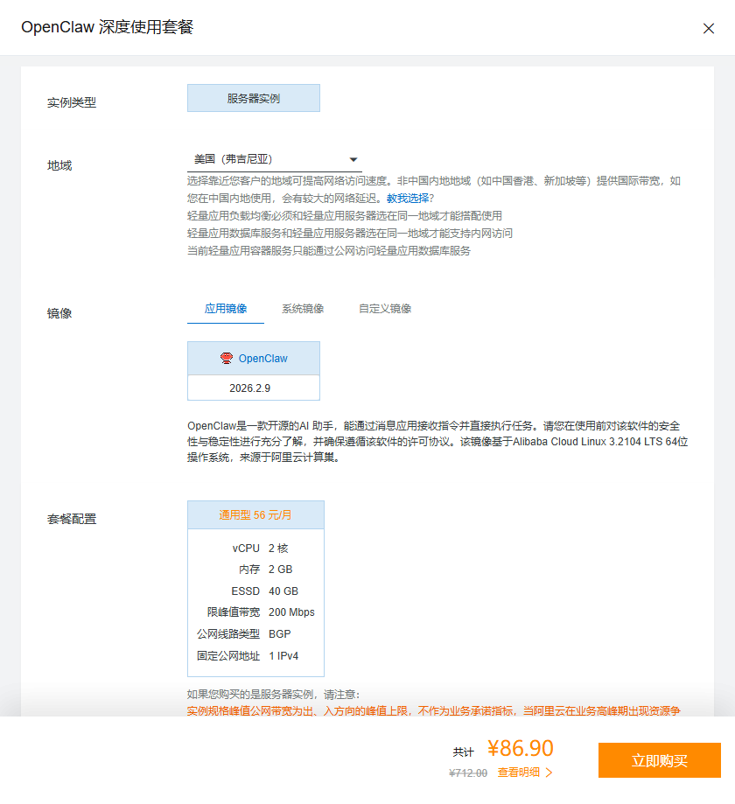Click the ¥86.90 total price
This screenshot has height=804, width=735.
[x=521, y=749]
